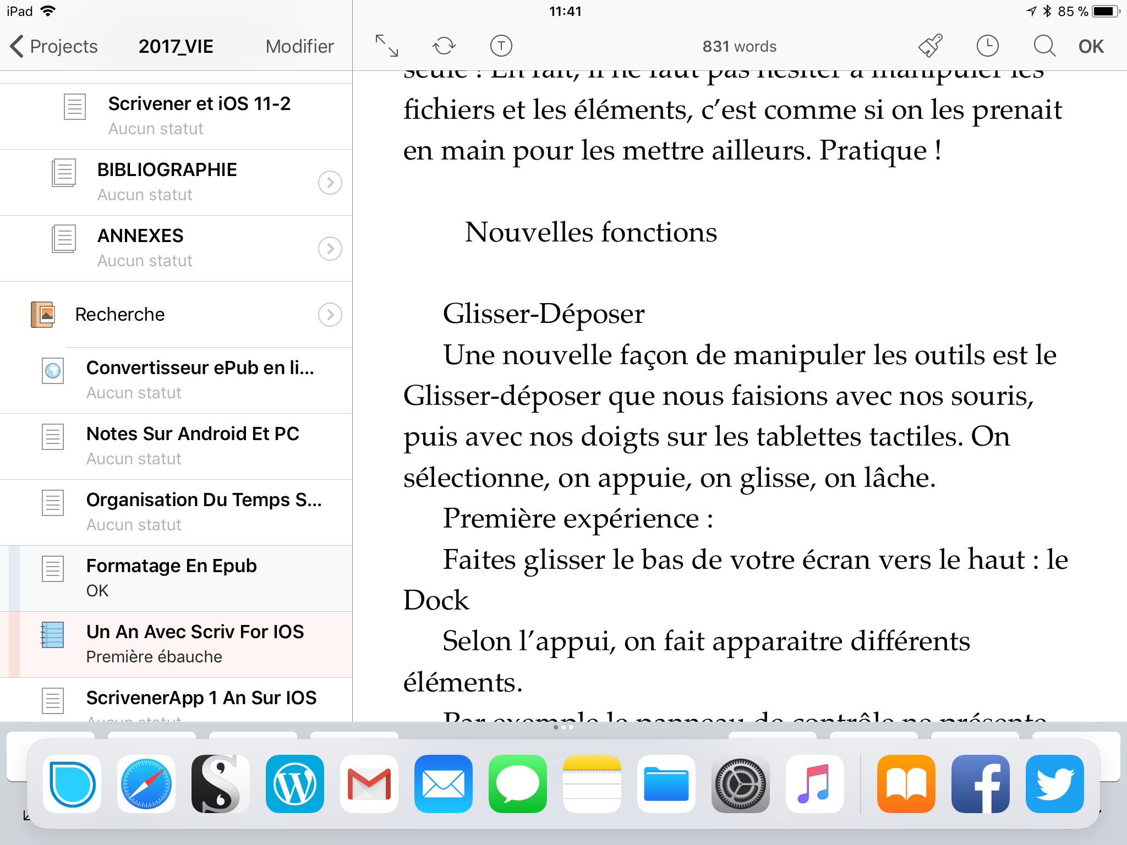Select Notes Sur Android Et PC document

coord(193,445)
